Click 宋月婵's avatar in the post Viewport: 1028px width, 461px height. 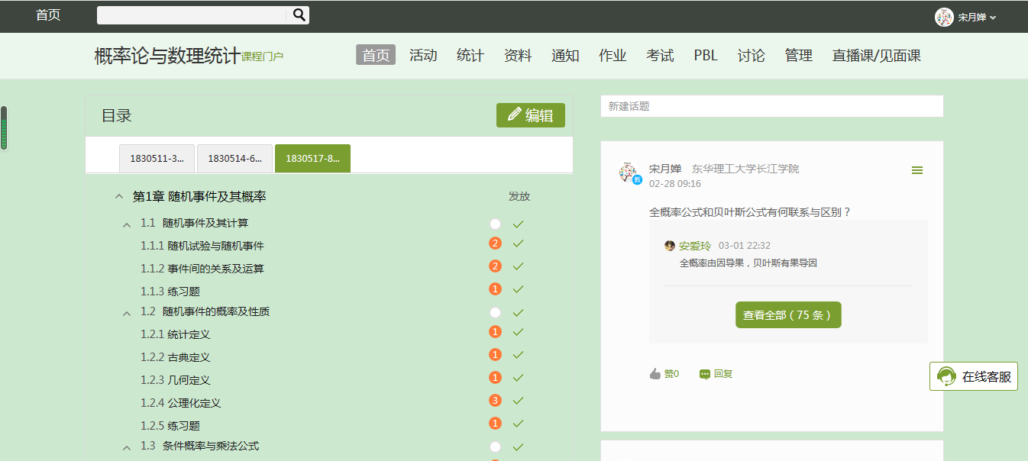(629, 172)
